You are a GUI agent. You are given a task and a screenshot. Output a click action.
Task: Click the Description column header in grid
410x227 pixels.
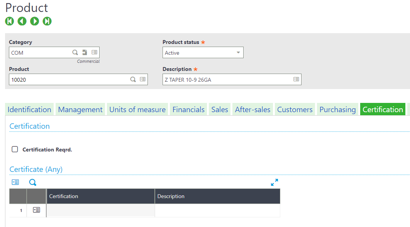click(x=217, y=196)
